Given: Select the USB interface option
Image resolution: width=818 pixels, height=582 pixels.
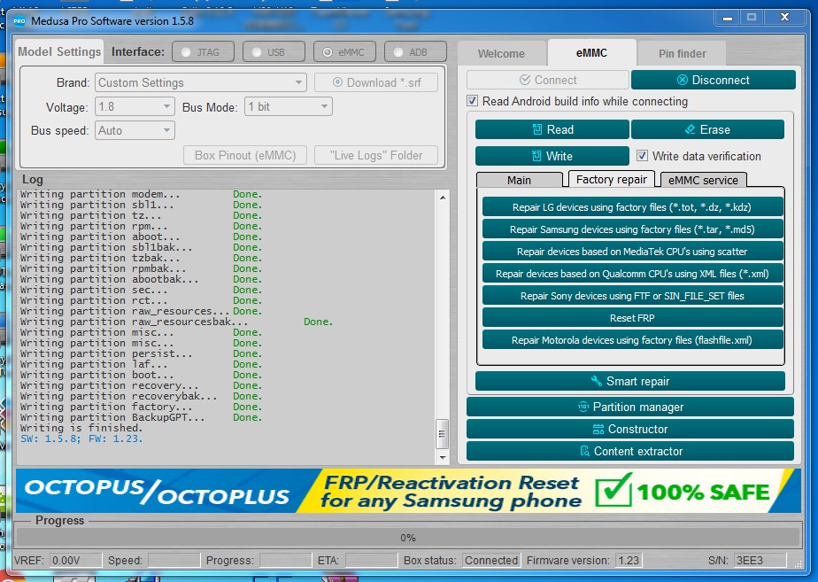Looking at the screenshot, I should [x=274, y=52].
